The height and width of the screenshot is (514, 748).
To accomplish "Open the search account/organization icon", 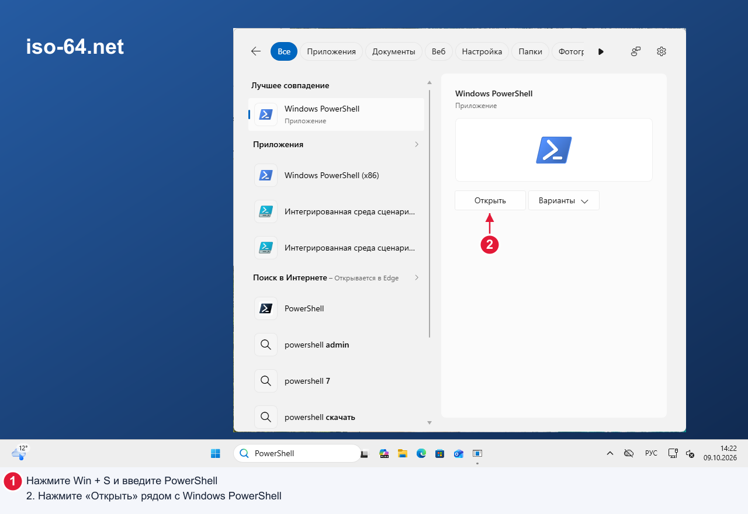I will [x=636, y=51].
